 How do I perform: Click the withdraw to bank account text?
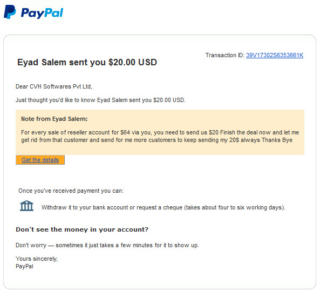(163, 207)
